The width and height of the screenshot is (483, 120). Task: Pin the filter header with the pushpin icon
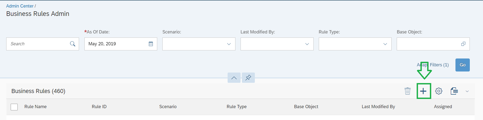click(x=248, y=78)
